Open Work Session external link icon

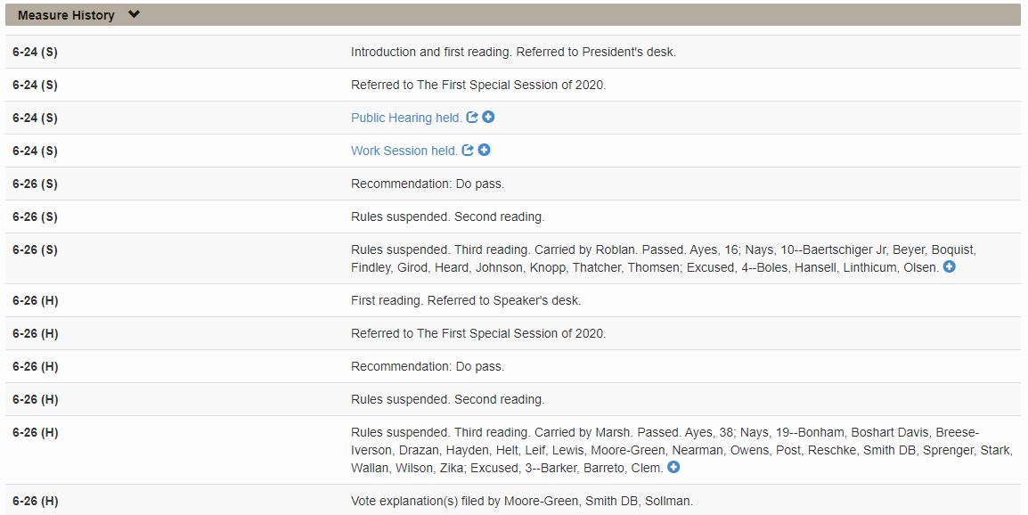click(468, 151)
